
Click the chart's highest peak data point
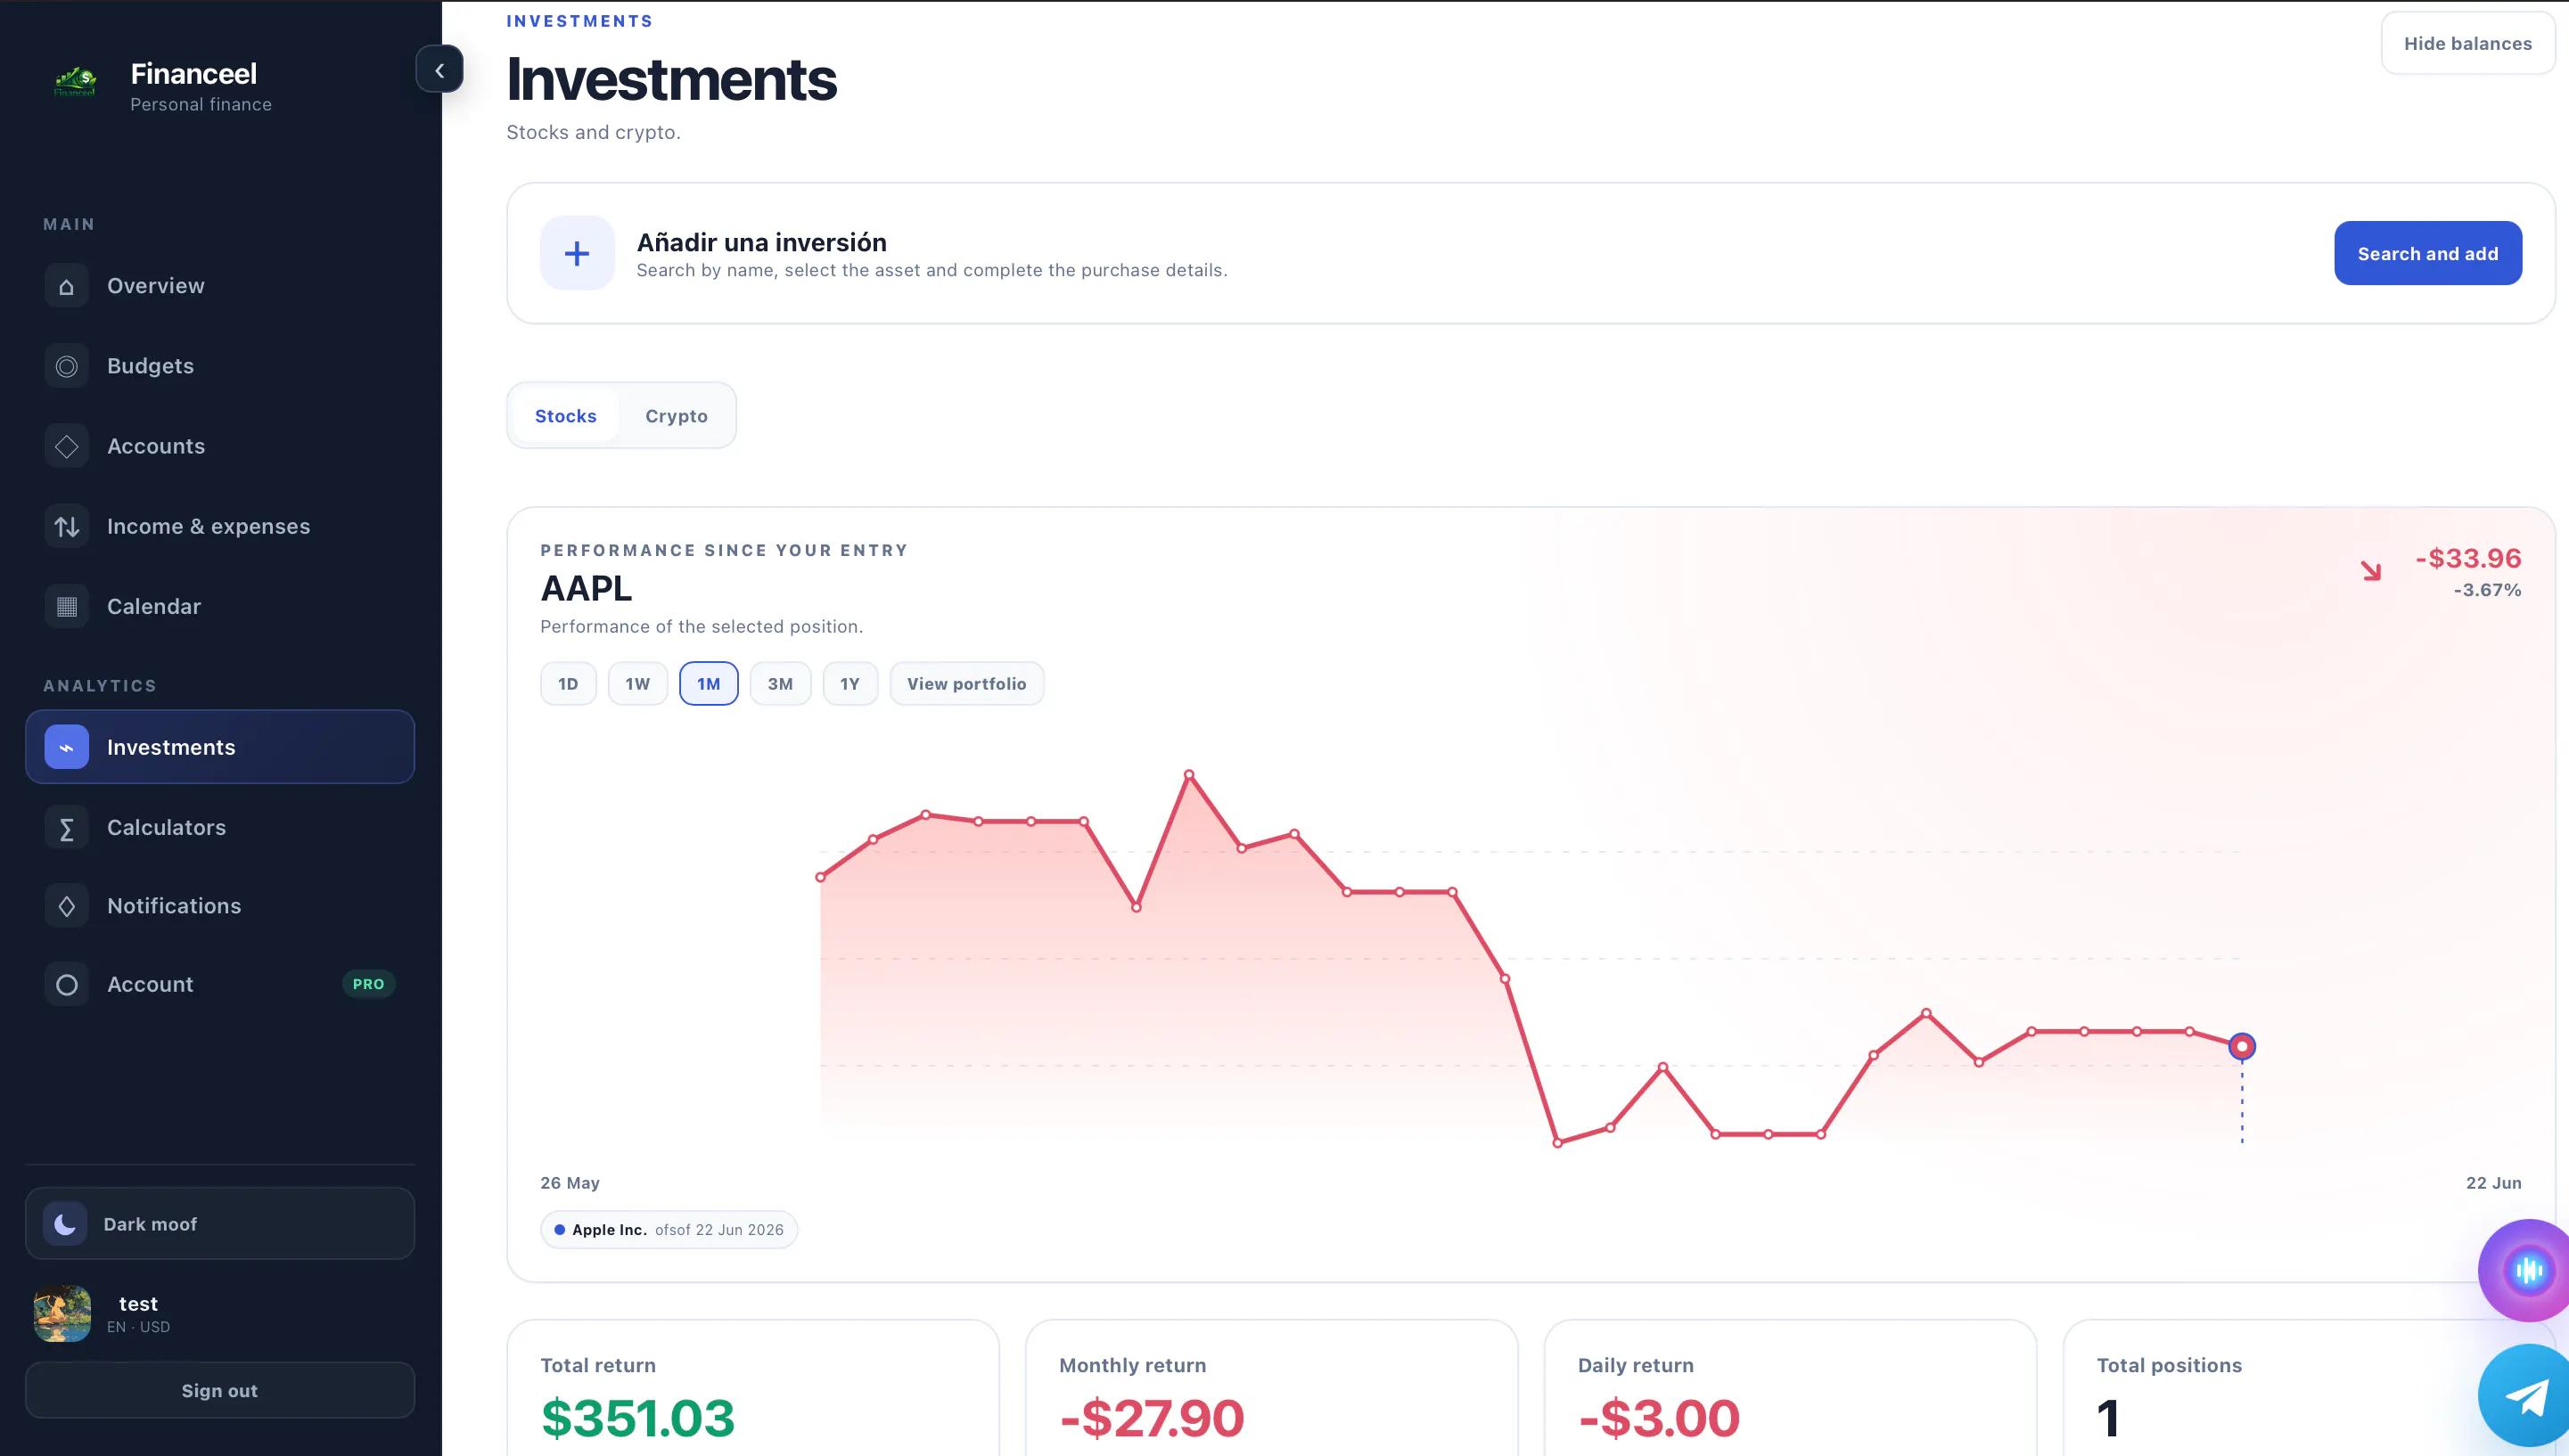click(x=1188, y=774)
